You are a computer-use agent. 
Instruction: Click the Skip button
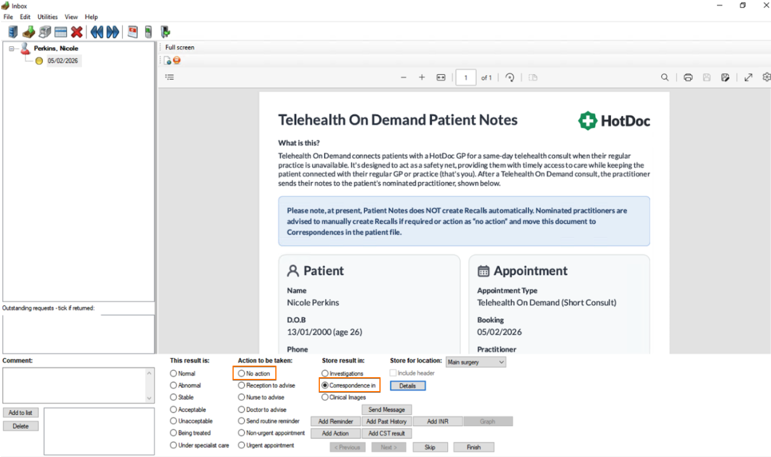click(430, 447)
